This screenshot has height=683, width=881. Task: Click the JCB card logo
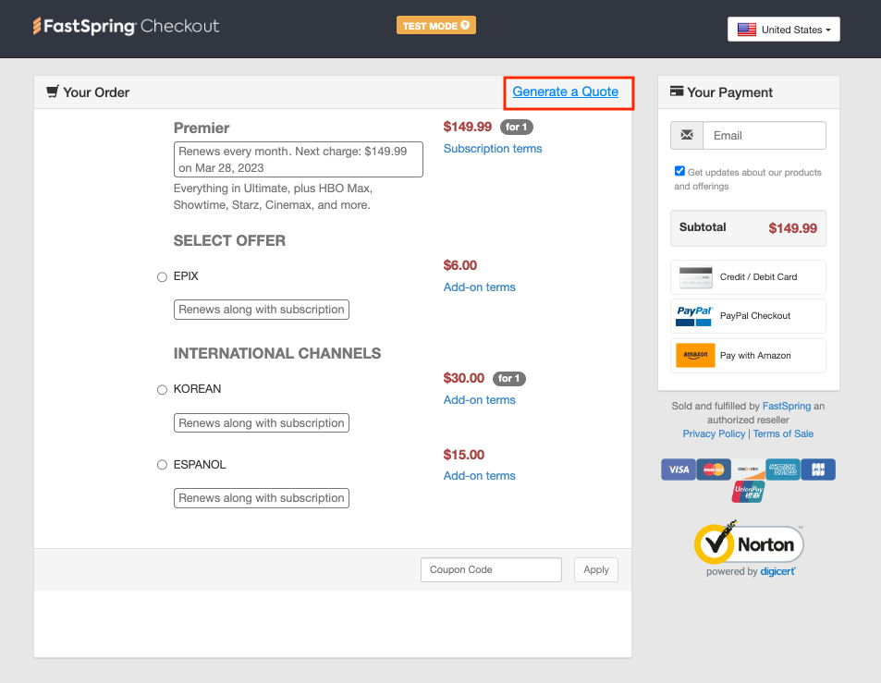pyautogui.click(x=818, y=470)
